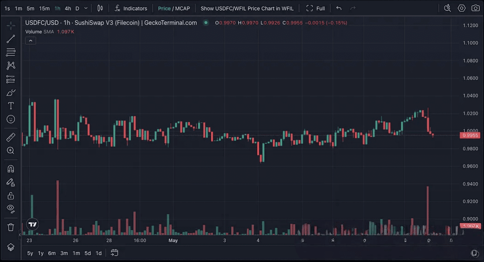
Task: Set the date range to 3m
Action: pyautogui.click(x=64, y=253)
